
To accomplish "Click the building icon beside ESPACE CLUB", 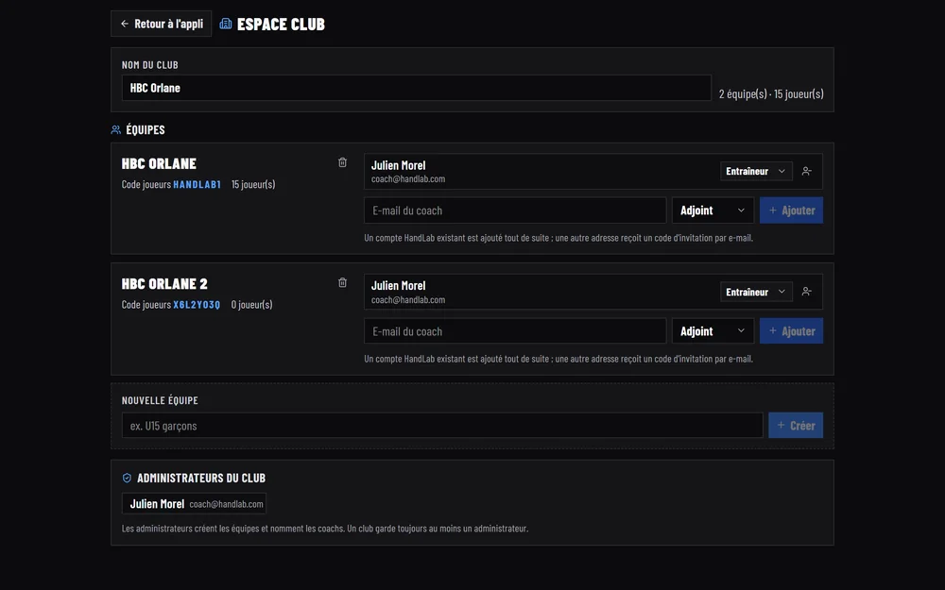I will [226, 24].
